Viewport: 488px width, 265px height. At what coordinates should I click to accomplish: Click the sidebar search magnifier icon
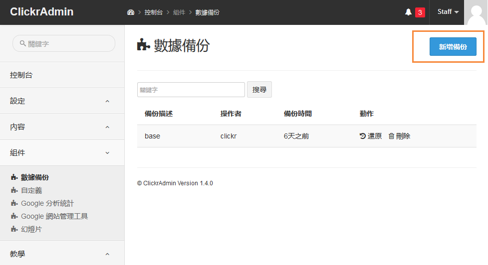coord(23,43)
